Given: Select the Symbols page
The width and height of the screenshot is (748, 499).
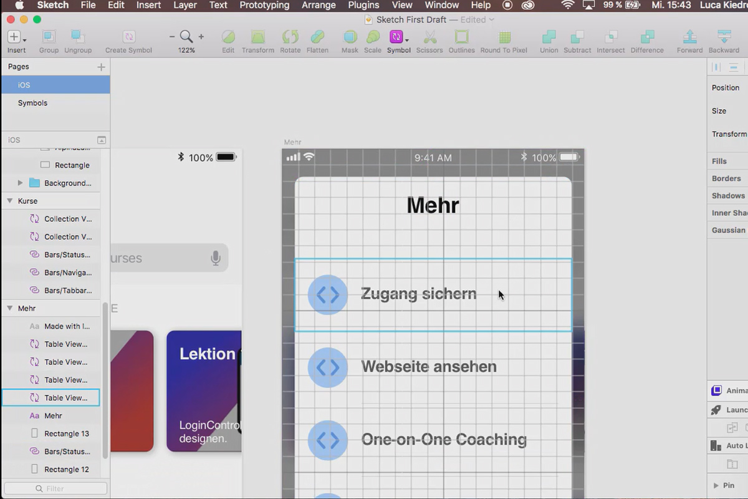Looking at the screenshot, I should tap(55, 103).
